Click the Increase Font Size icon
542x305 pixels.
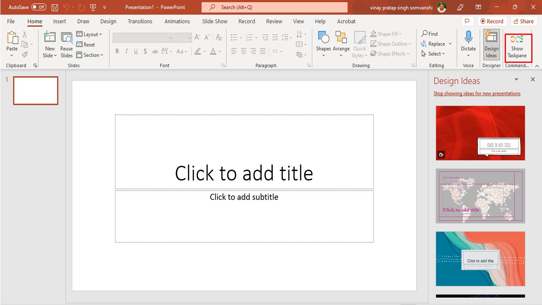198,38
